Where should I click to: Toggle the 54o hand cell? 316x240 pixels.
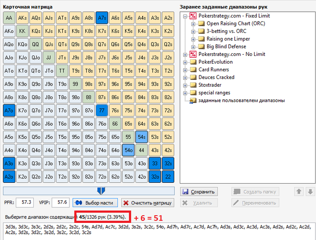(x=128, y=150)
